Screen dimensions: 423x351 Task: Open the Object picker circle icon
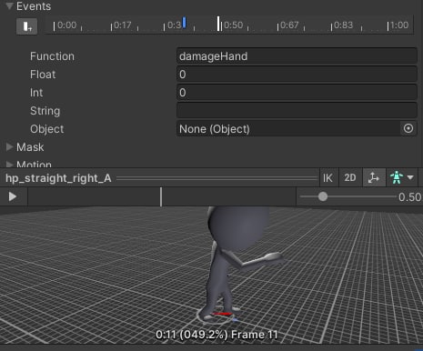[408, 128]
